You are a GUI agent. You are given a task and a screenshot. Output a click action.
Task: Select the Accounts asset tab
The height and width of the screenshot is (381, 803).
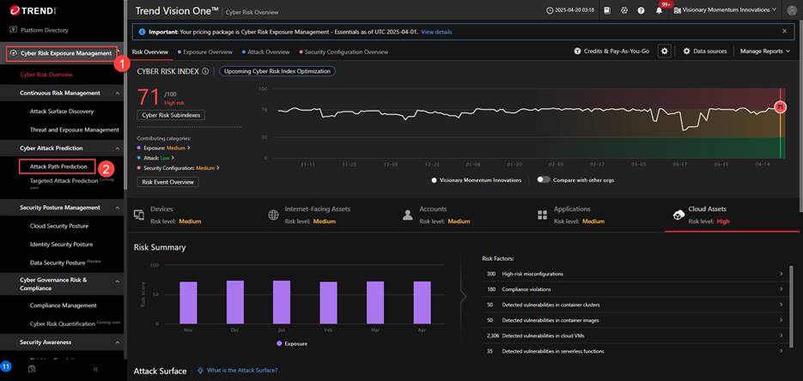(464, 215)
